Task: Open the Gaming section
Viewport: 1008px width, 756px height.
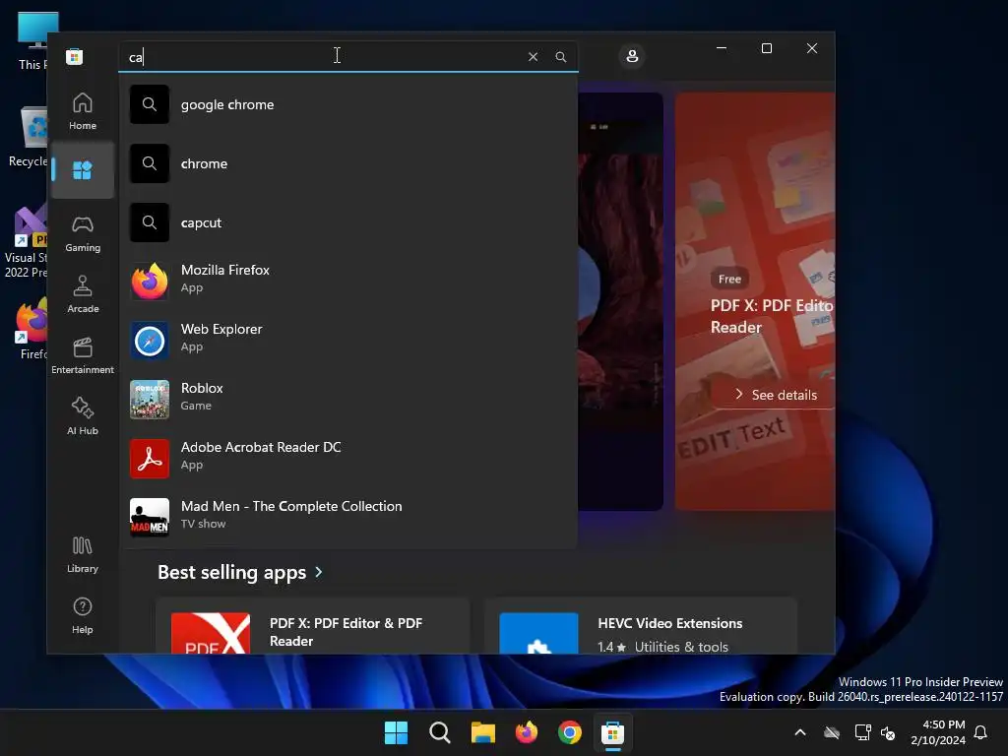Action: 83,233
